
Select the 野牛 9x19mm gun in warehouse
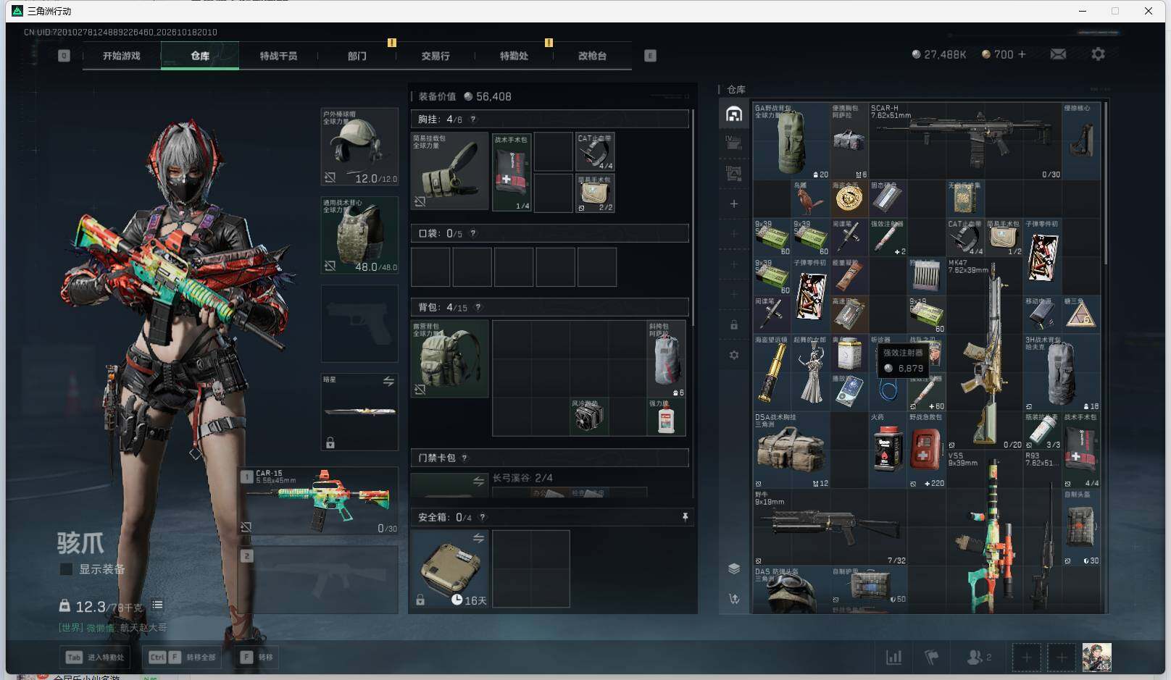[x=830, y=527]
